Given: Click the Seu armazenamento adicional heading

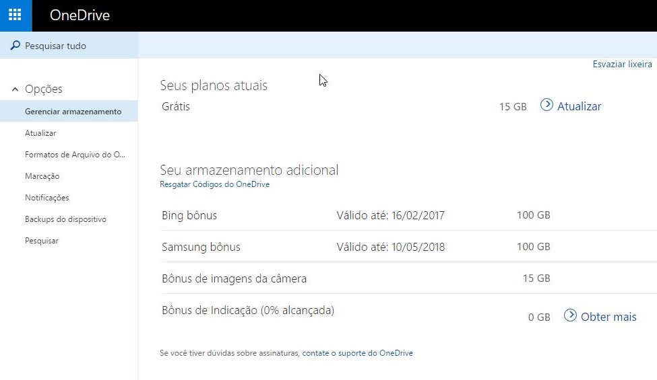Looking at the screenshot, I should coord(249,170).
